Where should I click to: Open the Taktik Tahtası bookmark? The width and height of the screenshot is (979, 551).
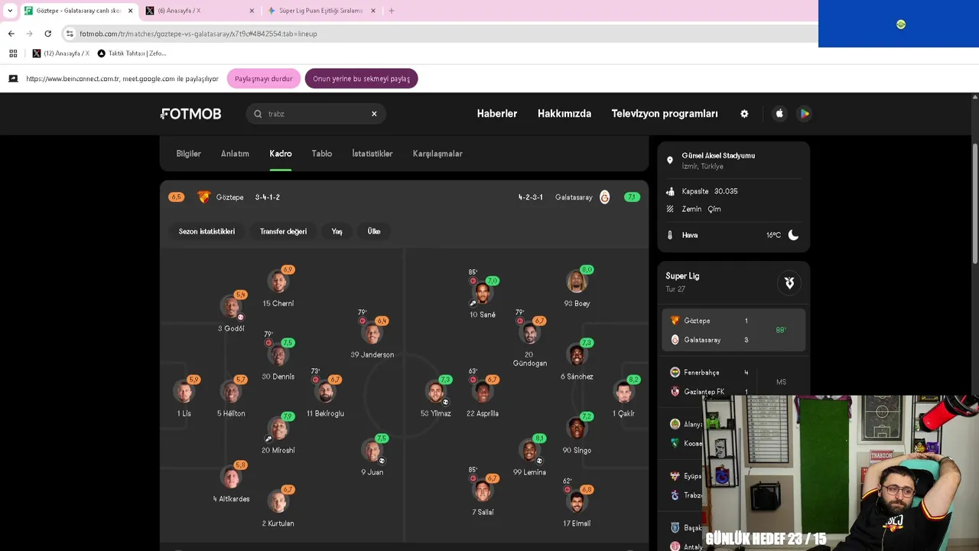point(132,54)
